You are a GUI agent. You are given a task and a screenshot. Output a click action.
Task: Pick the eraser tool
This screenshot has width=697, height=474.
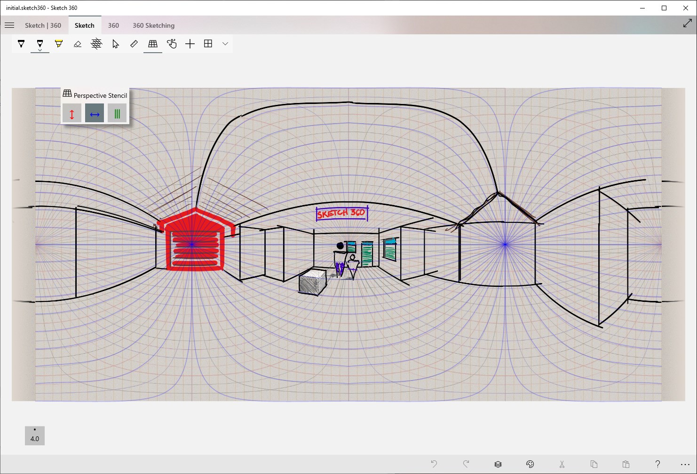(78, 43)
